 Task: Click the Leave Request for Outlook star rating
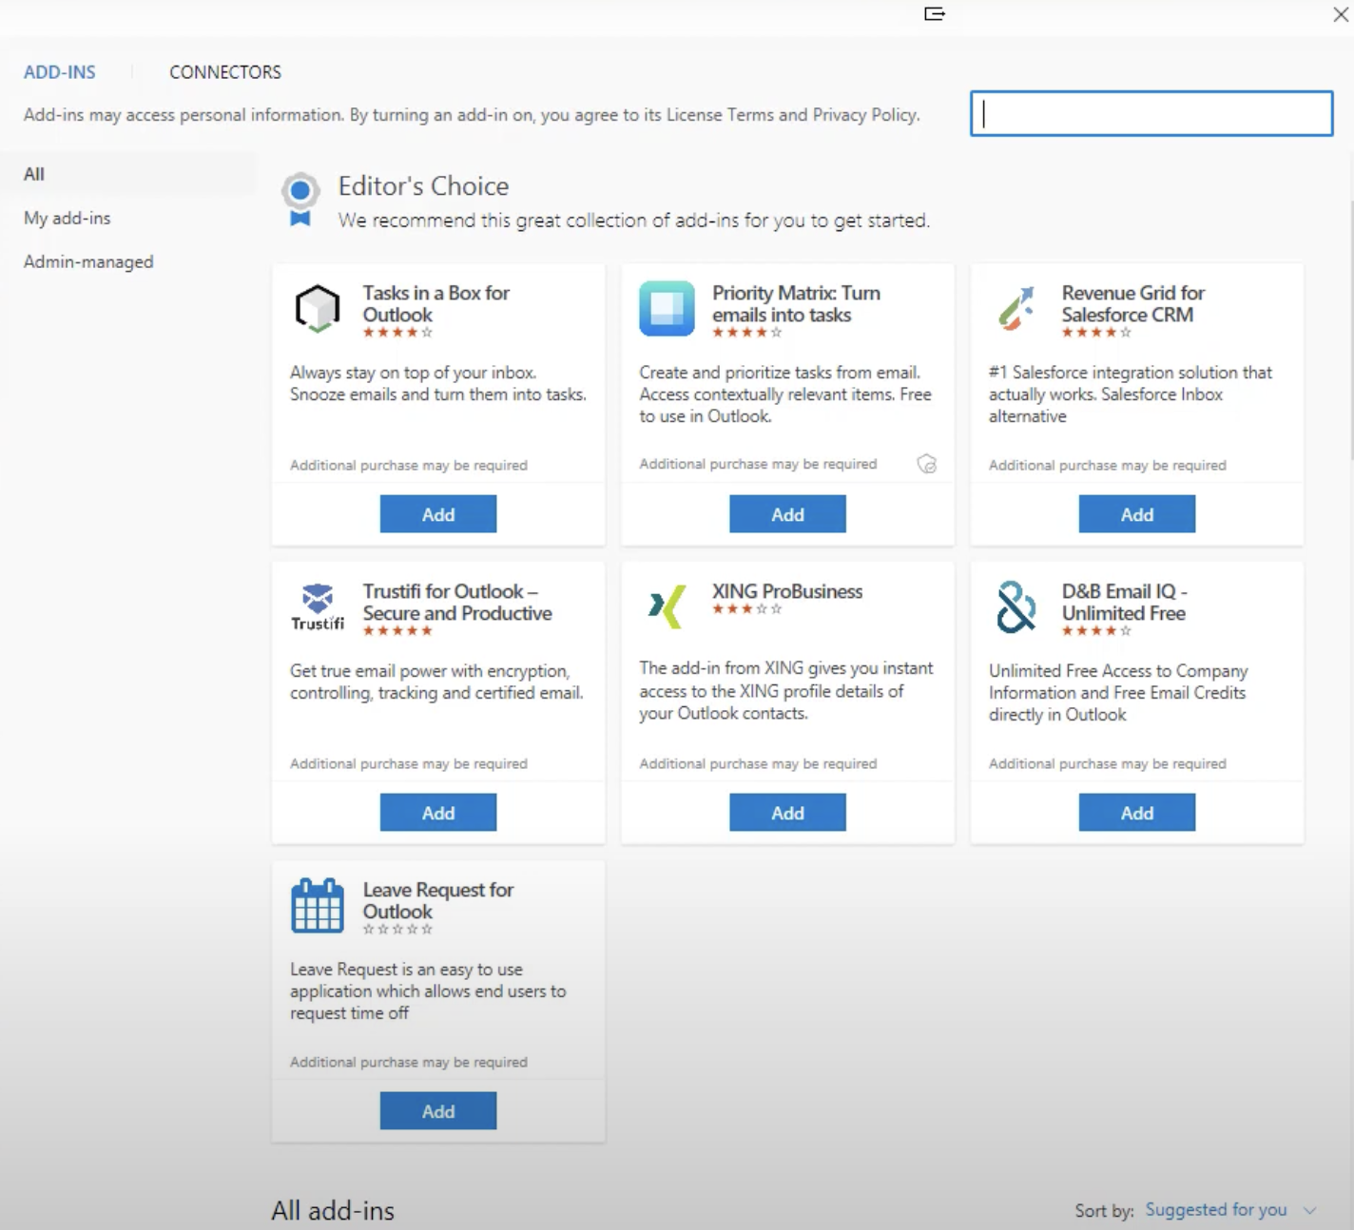397,930
